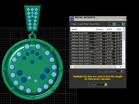The width and height of the screenshot is (139, 104).
Task: Sort by the Grams column header
Action: click(x=100, y=29)
